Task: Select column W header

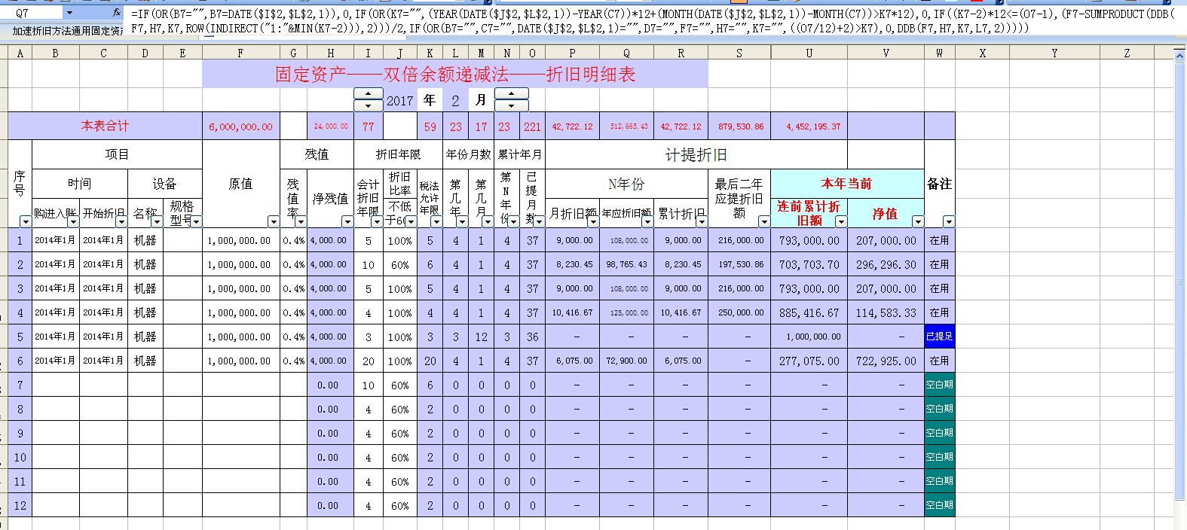Action: tap(939, 53)
